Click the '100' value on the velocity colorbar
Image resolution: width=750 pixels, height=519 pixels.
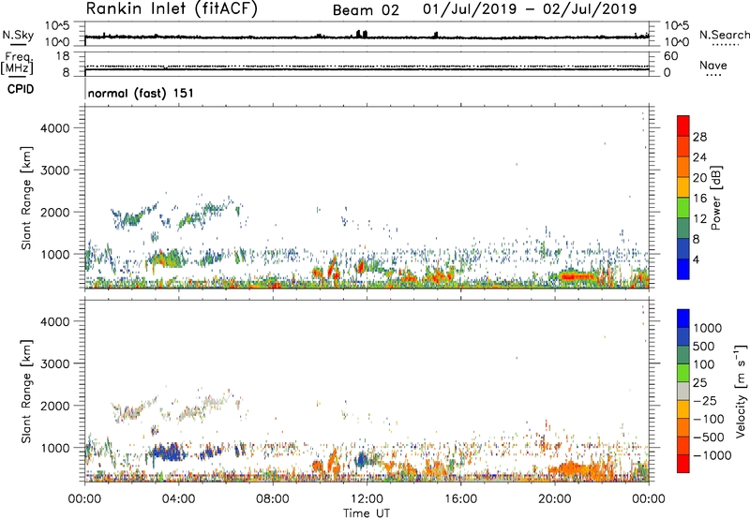pos(704,364)
